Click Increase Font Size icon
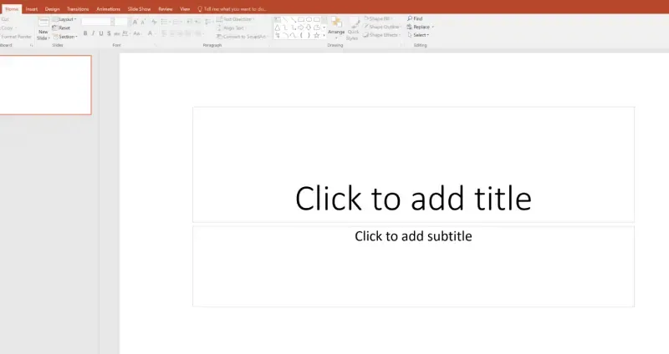Image resolution: width=669 pixels, height=354 pixels. coord(135,22)
